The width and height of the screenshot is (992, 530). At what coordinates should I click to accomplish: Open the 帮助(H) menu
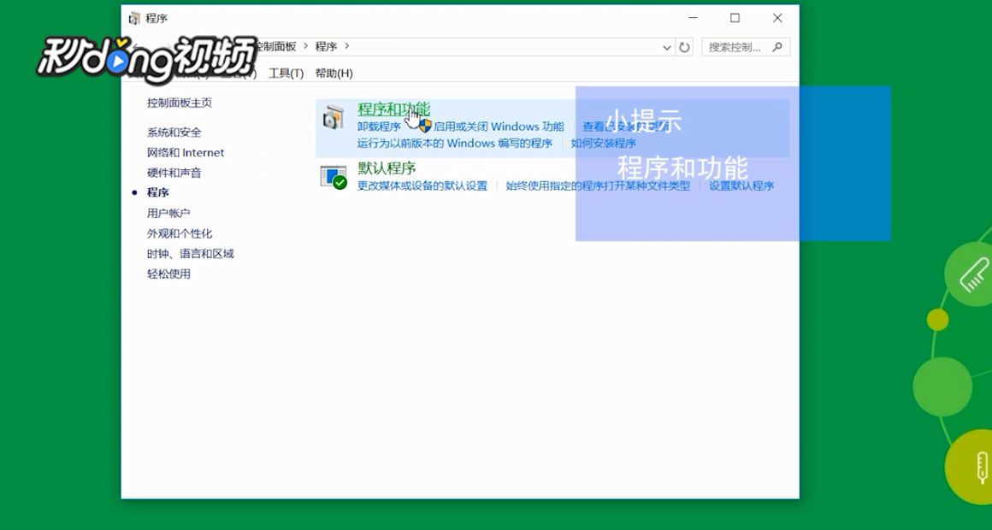[x=334, y=74]
